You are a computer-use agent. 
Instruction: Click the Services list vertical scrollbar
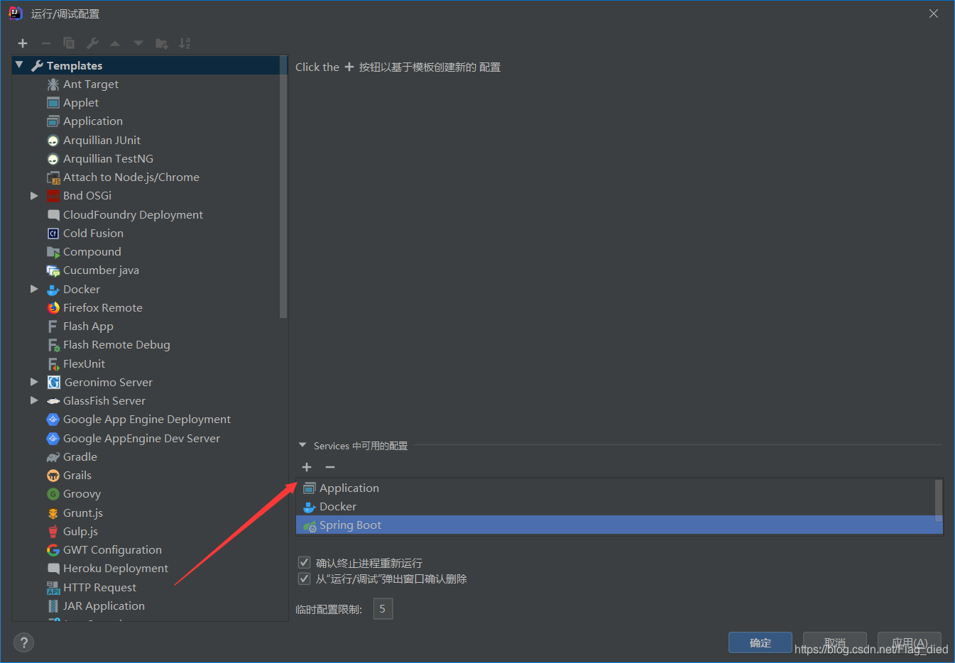click(x=939, y=500)
